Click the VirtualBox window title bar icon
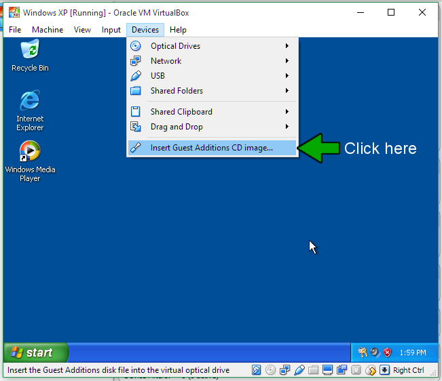The width and height of the screenshot is (442, 381). pos(14,13)
